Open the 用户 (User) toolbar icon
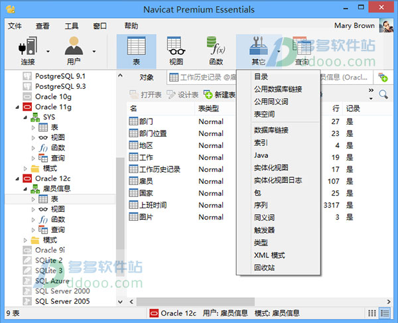 [74, 46]
